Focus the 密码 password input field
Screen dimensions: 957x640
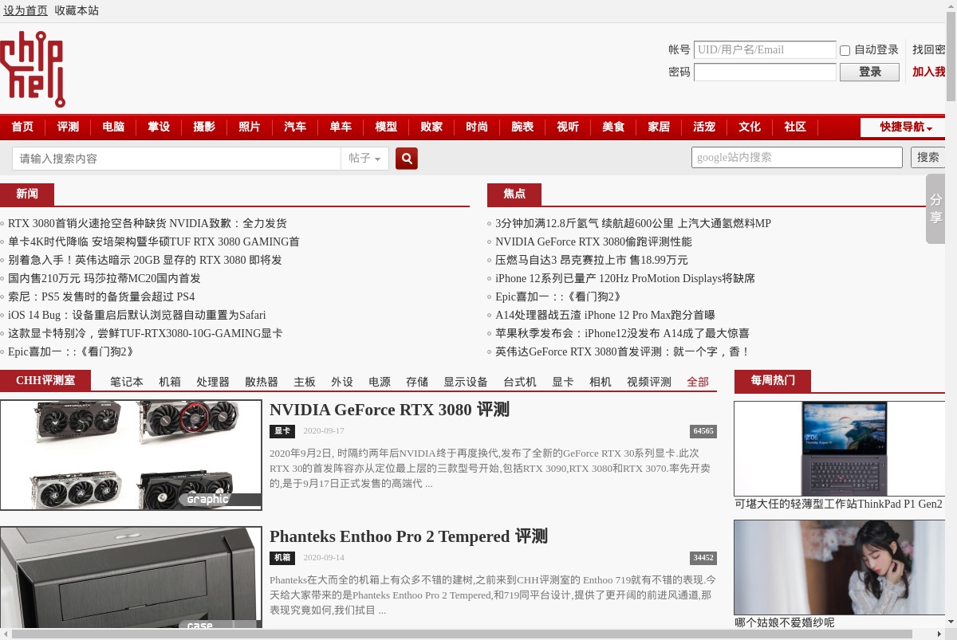click(x=765, y=72)
